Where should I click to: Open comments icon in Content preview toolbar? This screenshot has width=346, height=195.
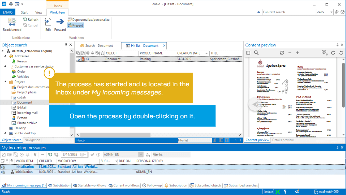[324, 53]
